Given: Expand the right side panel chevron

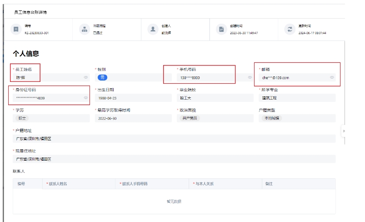Looking at the screenshot, I should pos(344,131).
